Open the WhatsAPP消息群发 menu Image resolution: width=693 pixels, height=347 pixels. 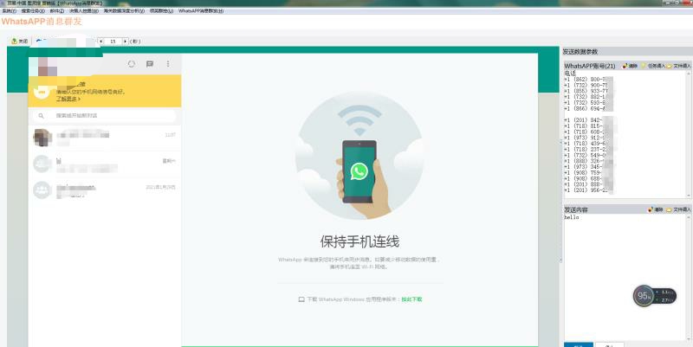coord(201,10)
